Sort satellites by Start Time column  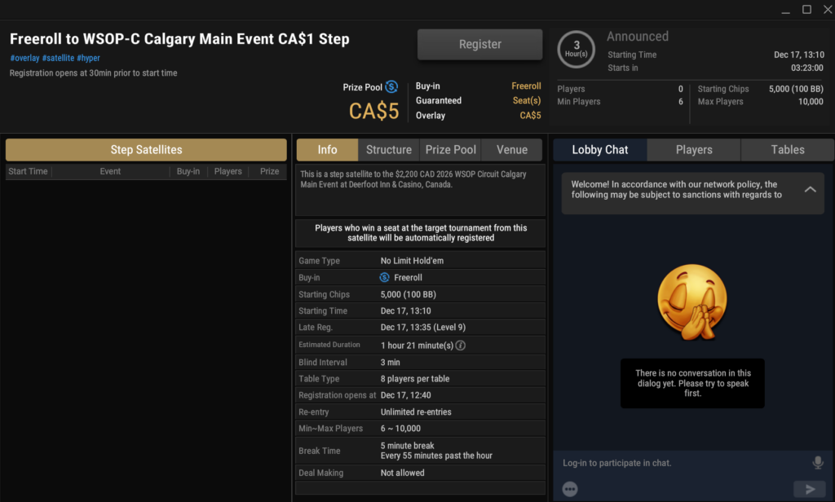(28, 171)
